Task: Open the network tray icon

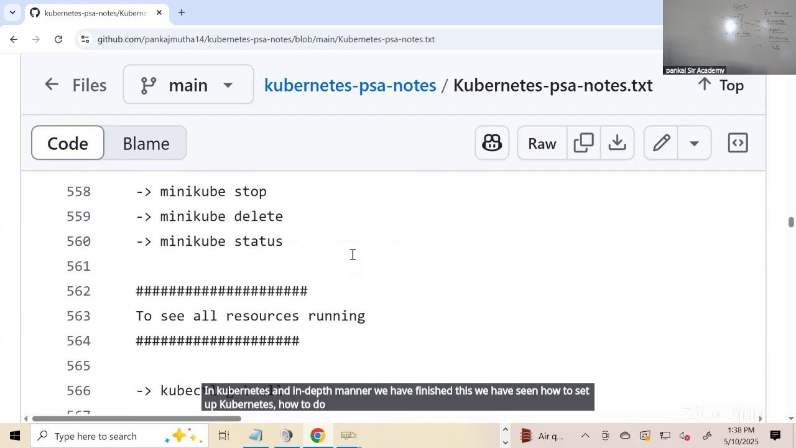Action: [x=665, y=436]
